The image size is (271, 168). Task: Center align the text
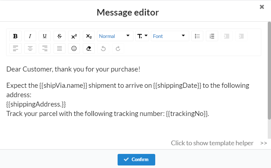[30, 48]
